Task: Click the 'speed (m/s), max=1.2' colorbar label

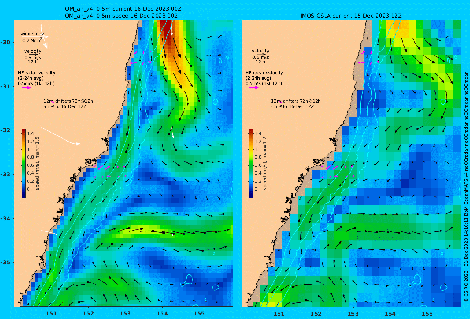Action: pyautogui.click(x=265, y=164)
